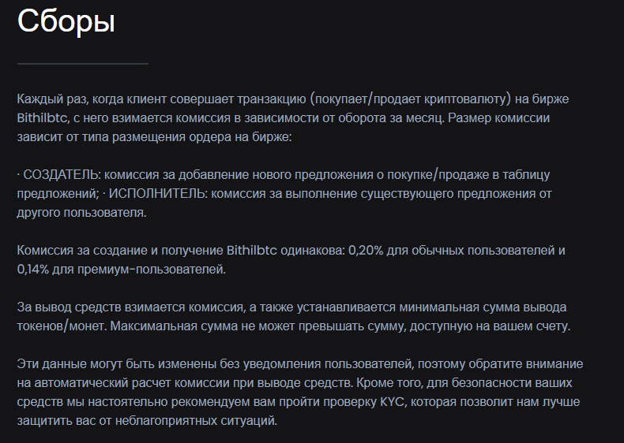Viewport: 624px width, 443px height.
Task: Click the word Bithilbtc in first paragraph
Action: [x=42, y=118]
